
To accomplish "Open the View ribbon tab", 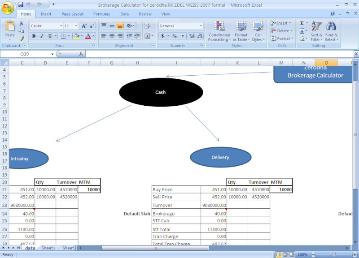I will [166, 14].
